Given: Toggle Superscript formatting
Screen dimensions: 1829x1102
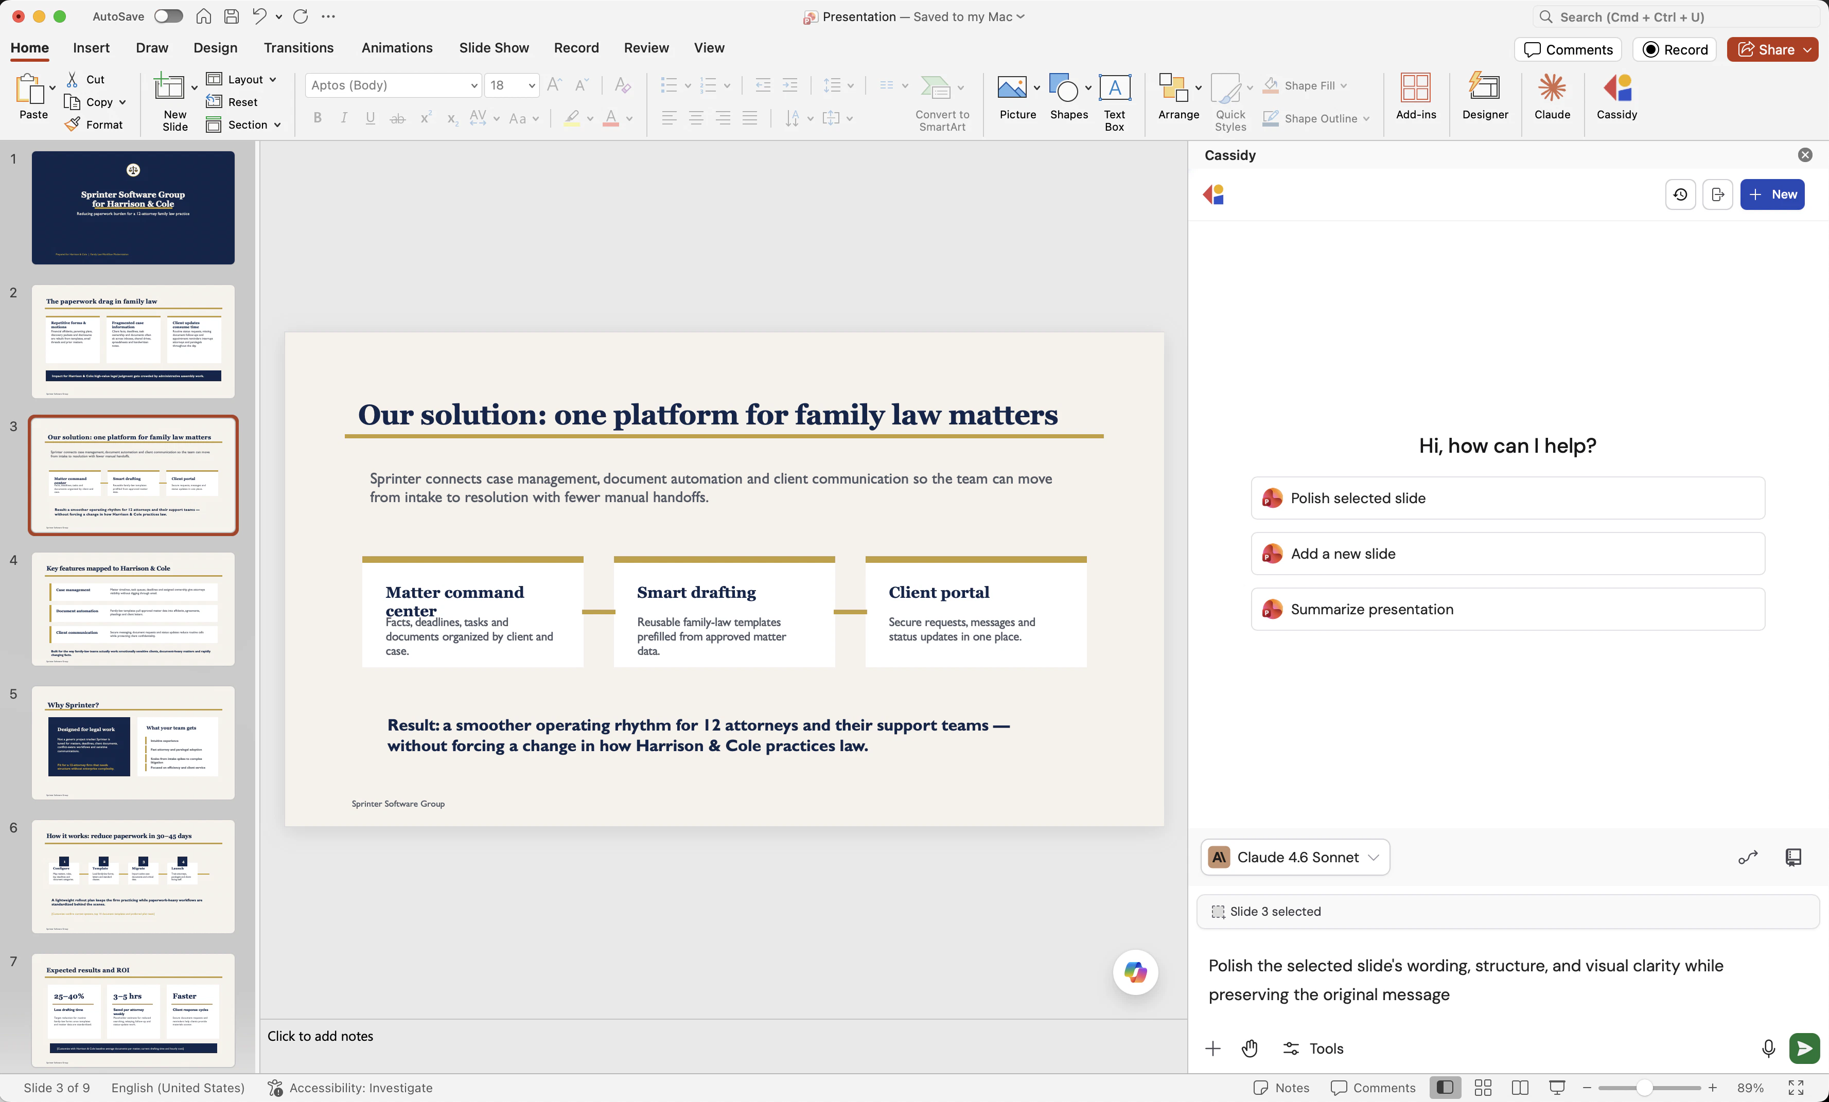Looking at the screenshot, I should pos(425,118).
